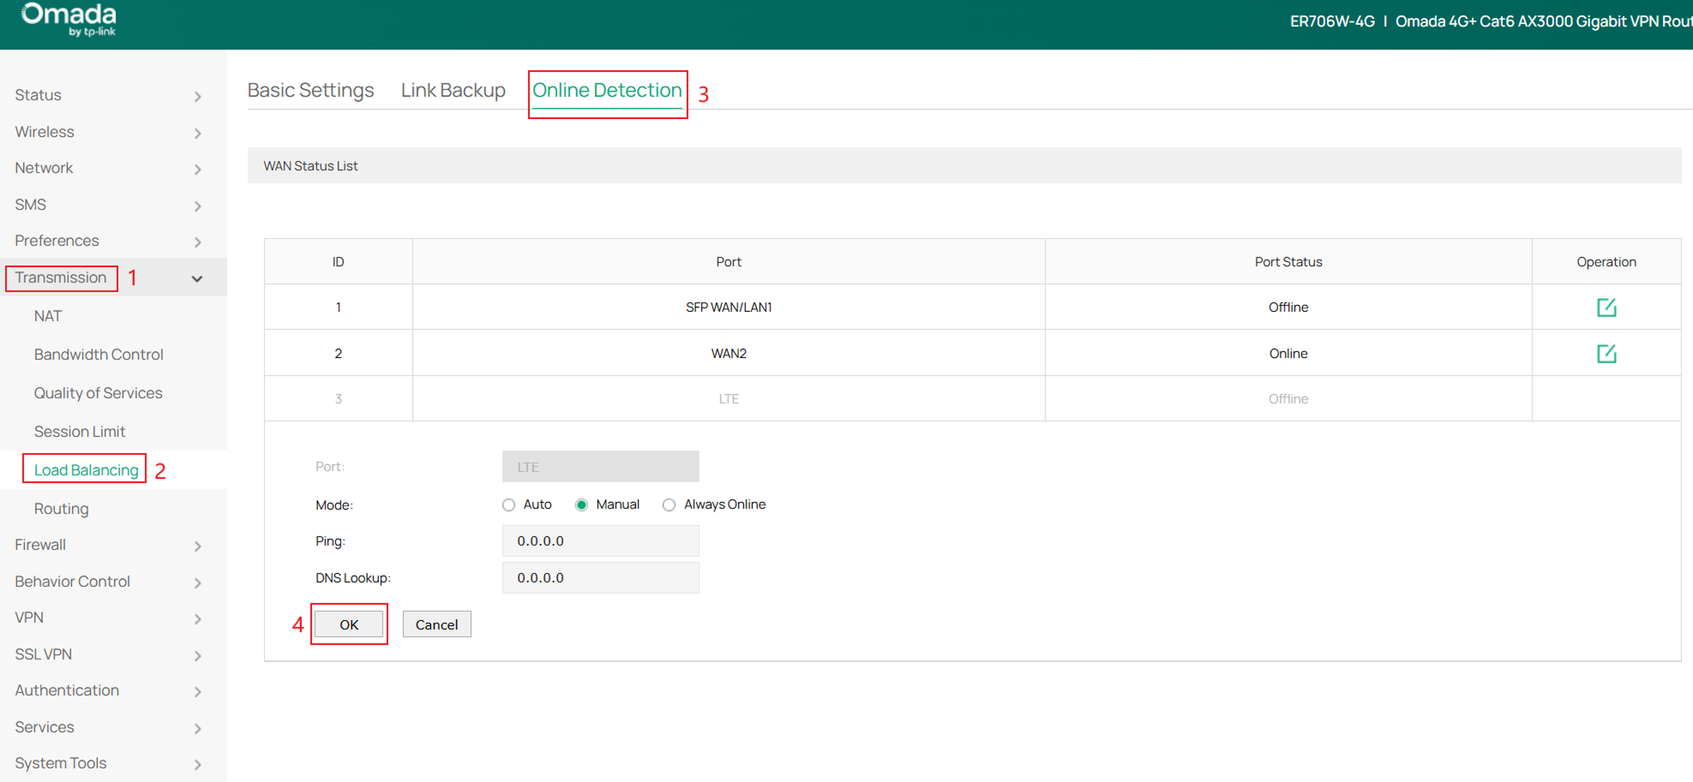The image size is (1693, 782).
Task: Switch to the Link Backup tab
Action: (453, 90)
